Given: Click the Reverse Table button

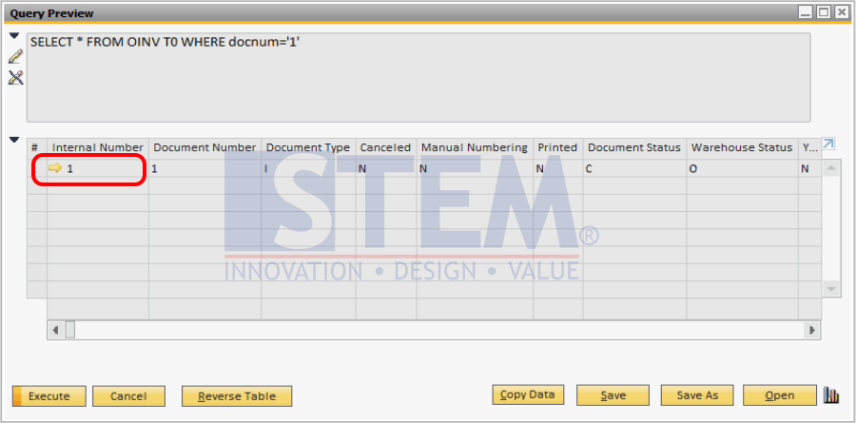Looking at the screenshot, I should coord(237,396).
